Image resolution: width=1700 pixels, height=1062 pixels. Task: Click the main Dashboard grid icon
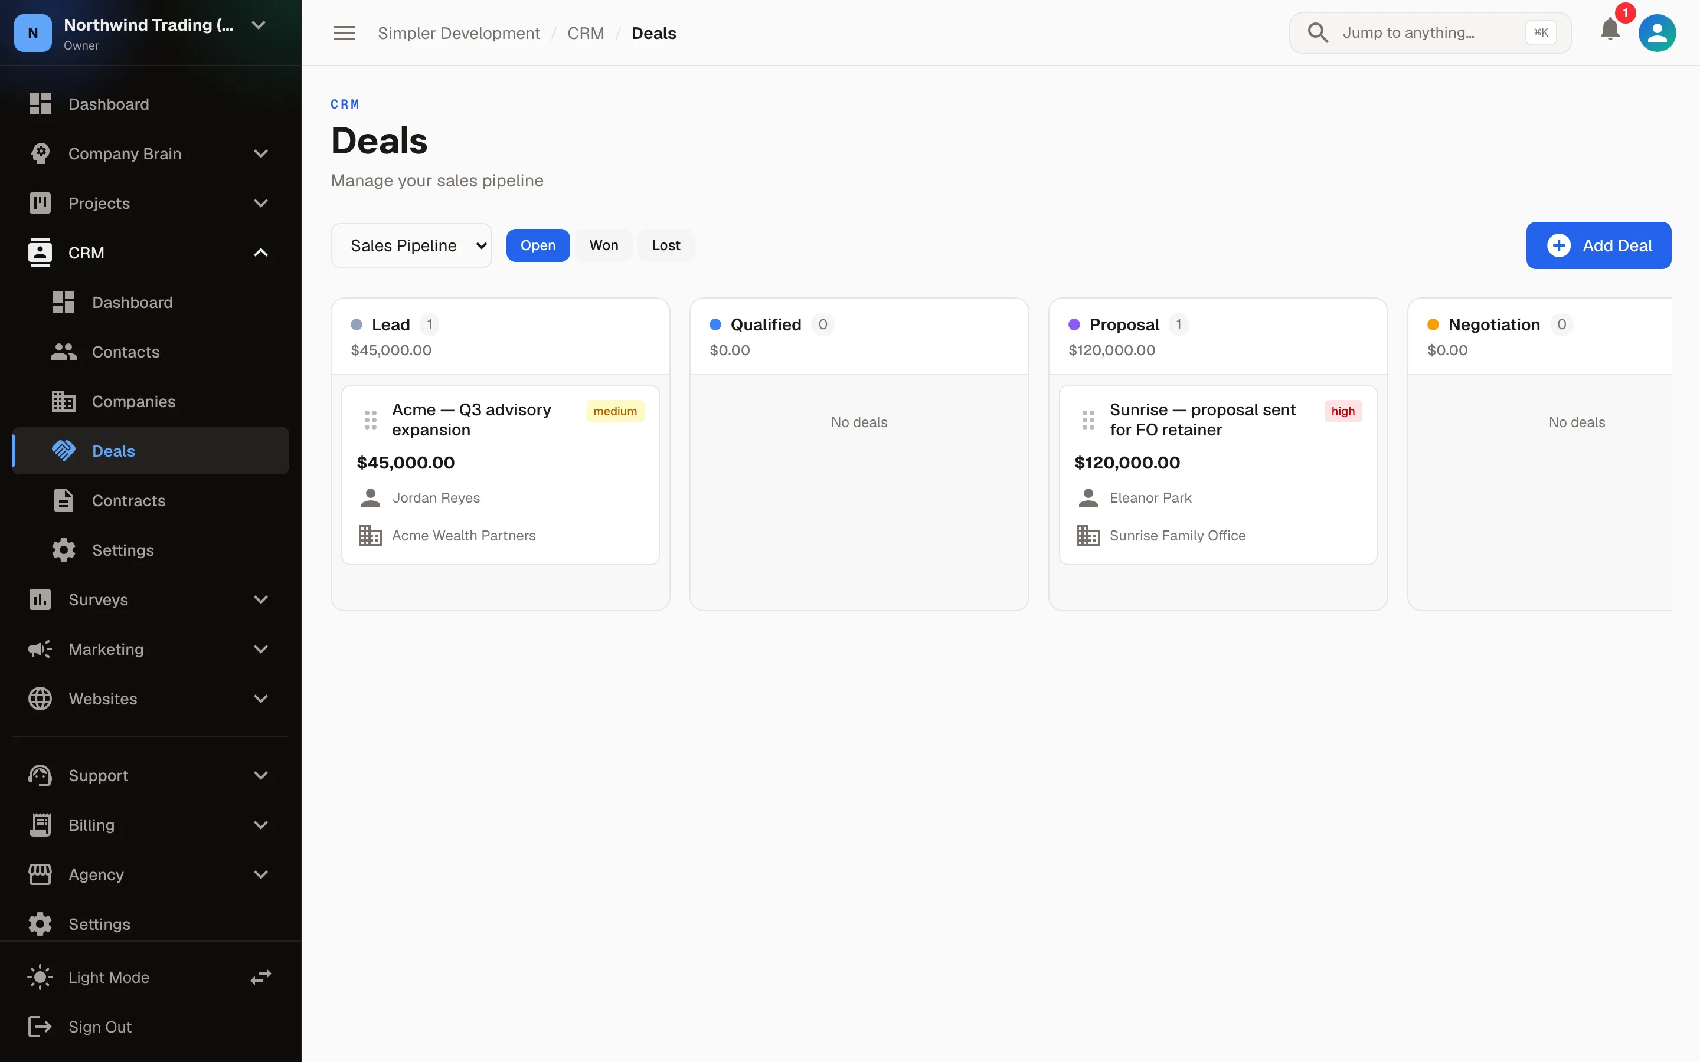click(x=40, y=104)
